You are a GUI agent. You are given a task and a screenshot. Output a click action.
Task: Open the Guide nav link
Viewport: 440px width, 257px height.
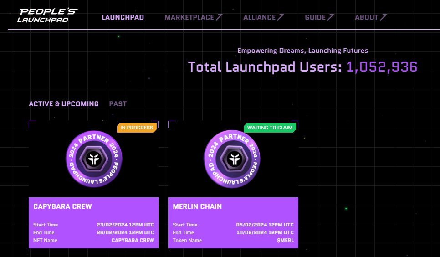pyautogui.click(x=319, y=17)
